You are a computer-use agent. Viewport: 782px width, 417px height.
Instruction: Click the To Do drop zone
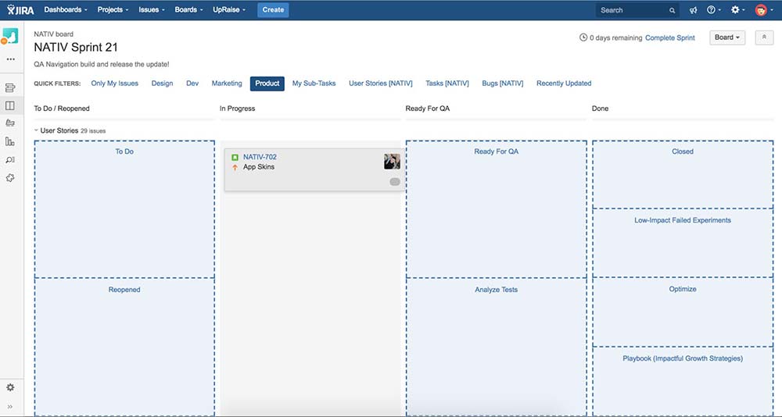[x=124, y=208]
